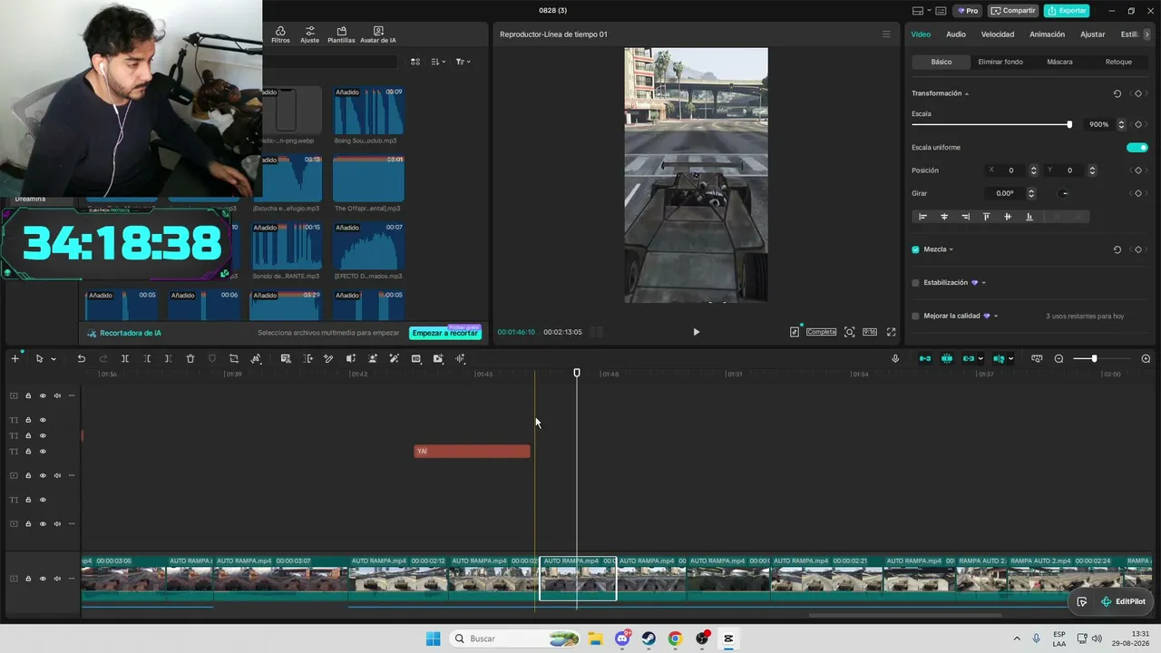
Task: Switch to the Audio tab
Action: pyautogui.click(x=956, y=34)
